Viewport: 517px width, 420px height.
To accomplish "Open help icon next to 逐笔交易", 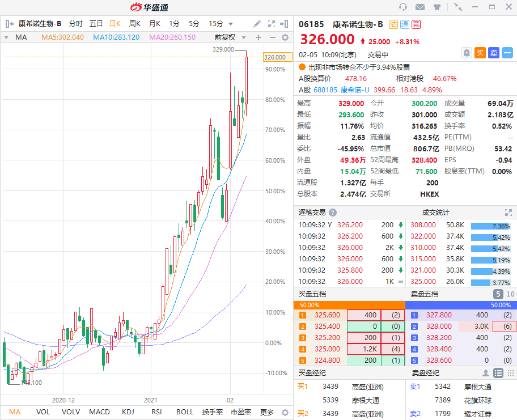I will 333,213.
